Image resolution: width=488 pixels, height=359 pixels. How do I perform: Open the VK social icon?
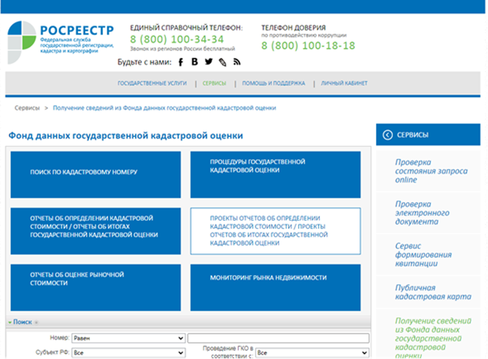pyautogui.click(x=195, y=62)
